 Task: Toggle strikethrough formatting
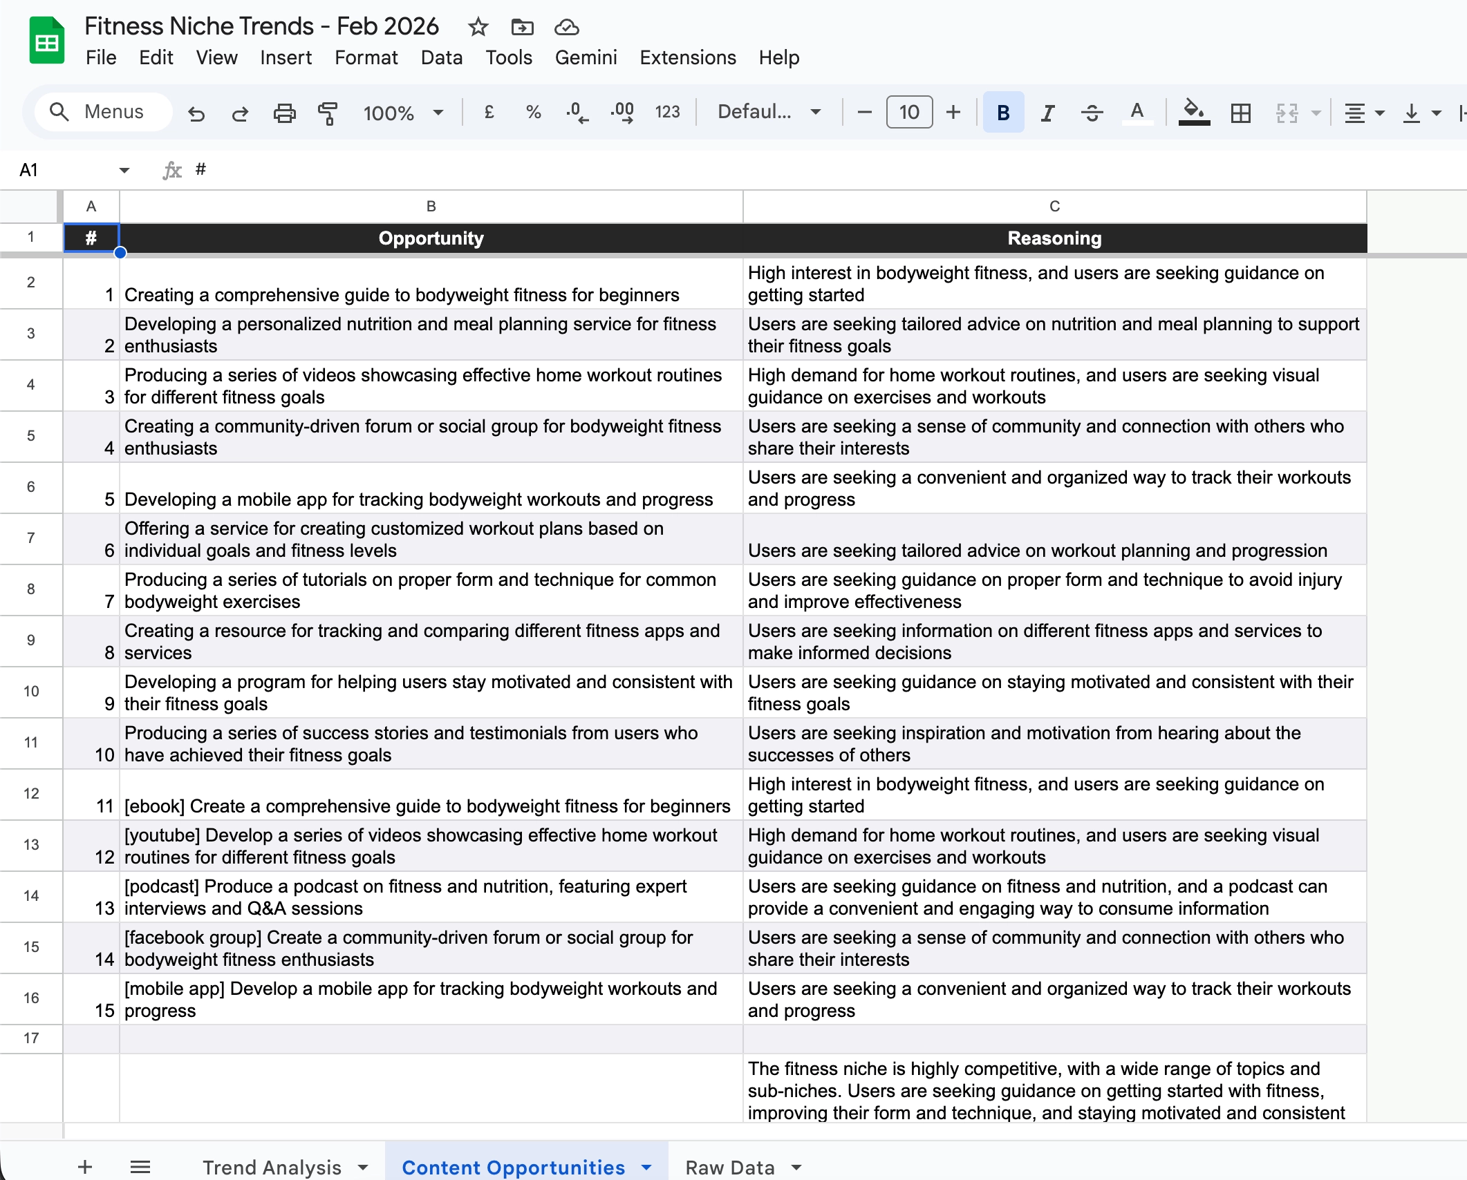pos(1092,113)
